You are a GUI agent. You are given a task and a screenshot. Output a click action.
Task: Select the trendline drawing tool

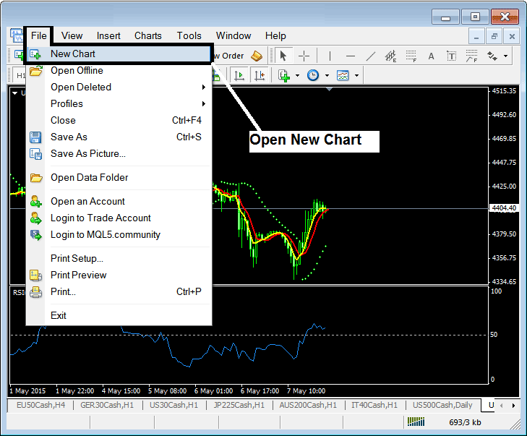click(x=370, y=56)
